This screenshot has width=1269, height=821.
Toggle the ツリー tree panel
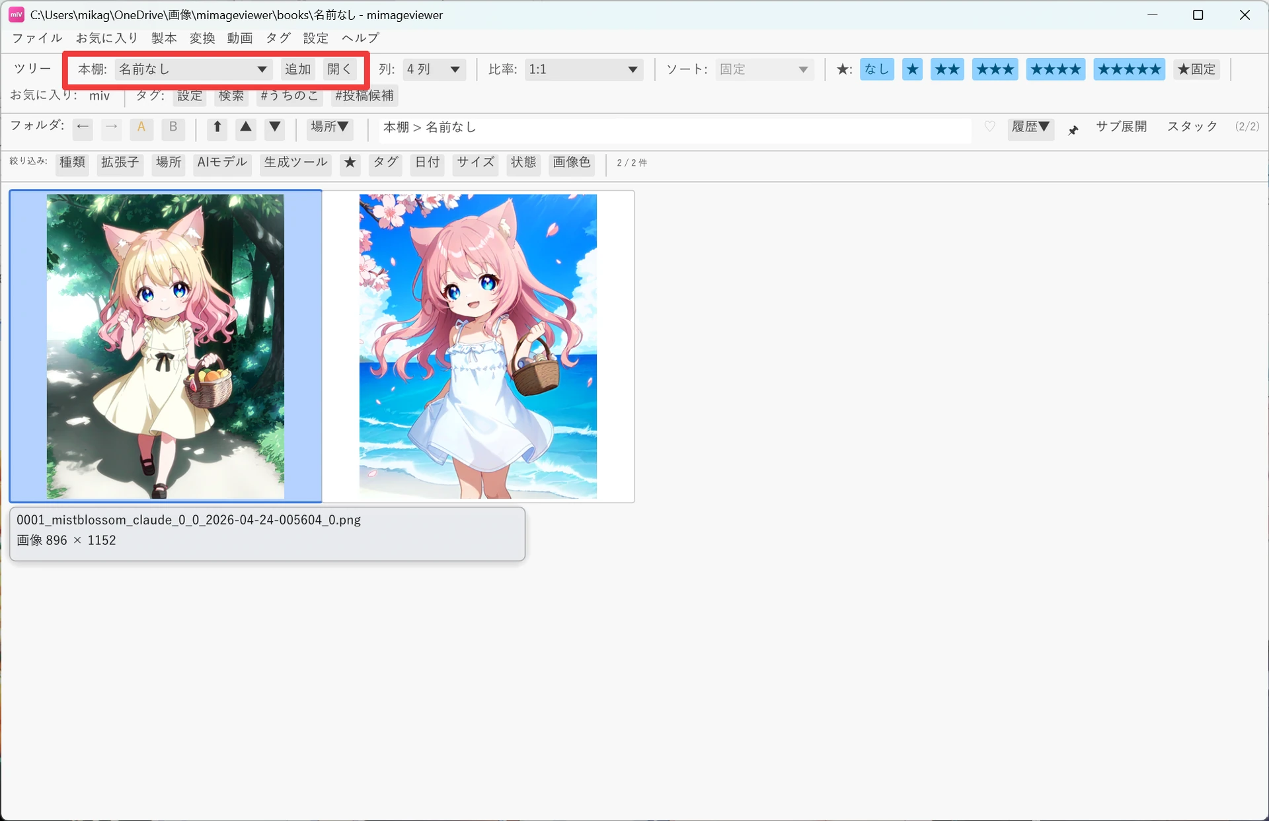32,69
